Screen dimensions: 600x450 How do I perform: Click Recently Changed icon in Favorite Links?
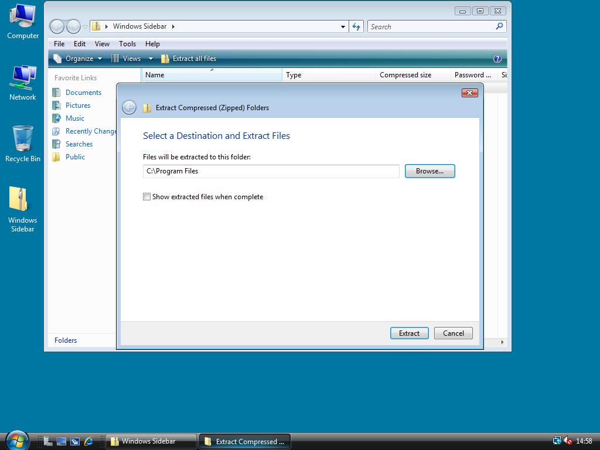click(x=56, y=131)
